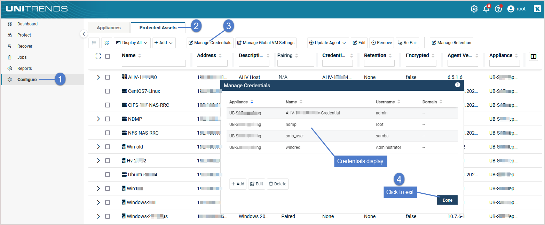The width and height of the screenshot is (545, 225).
Task: Click Manage Retention button
Action: point(451,43)
